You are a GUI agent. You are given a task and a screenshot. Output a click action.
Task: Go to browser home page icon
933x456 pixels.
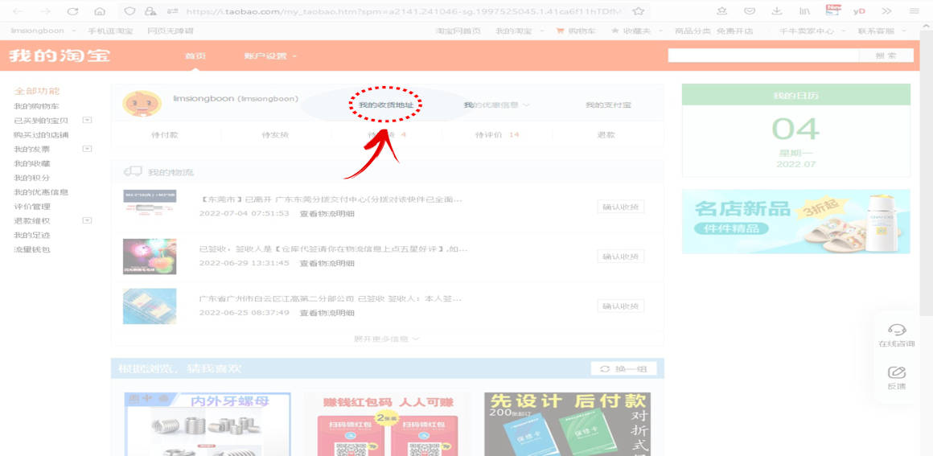pos(100,11)
